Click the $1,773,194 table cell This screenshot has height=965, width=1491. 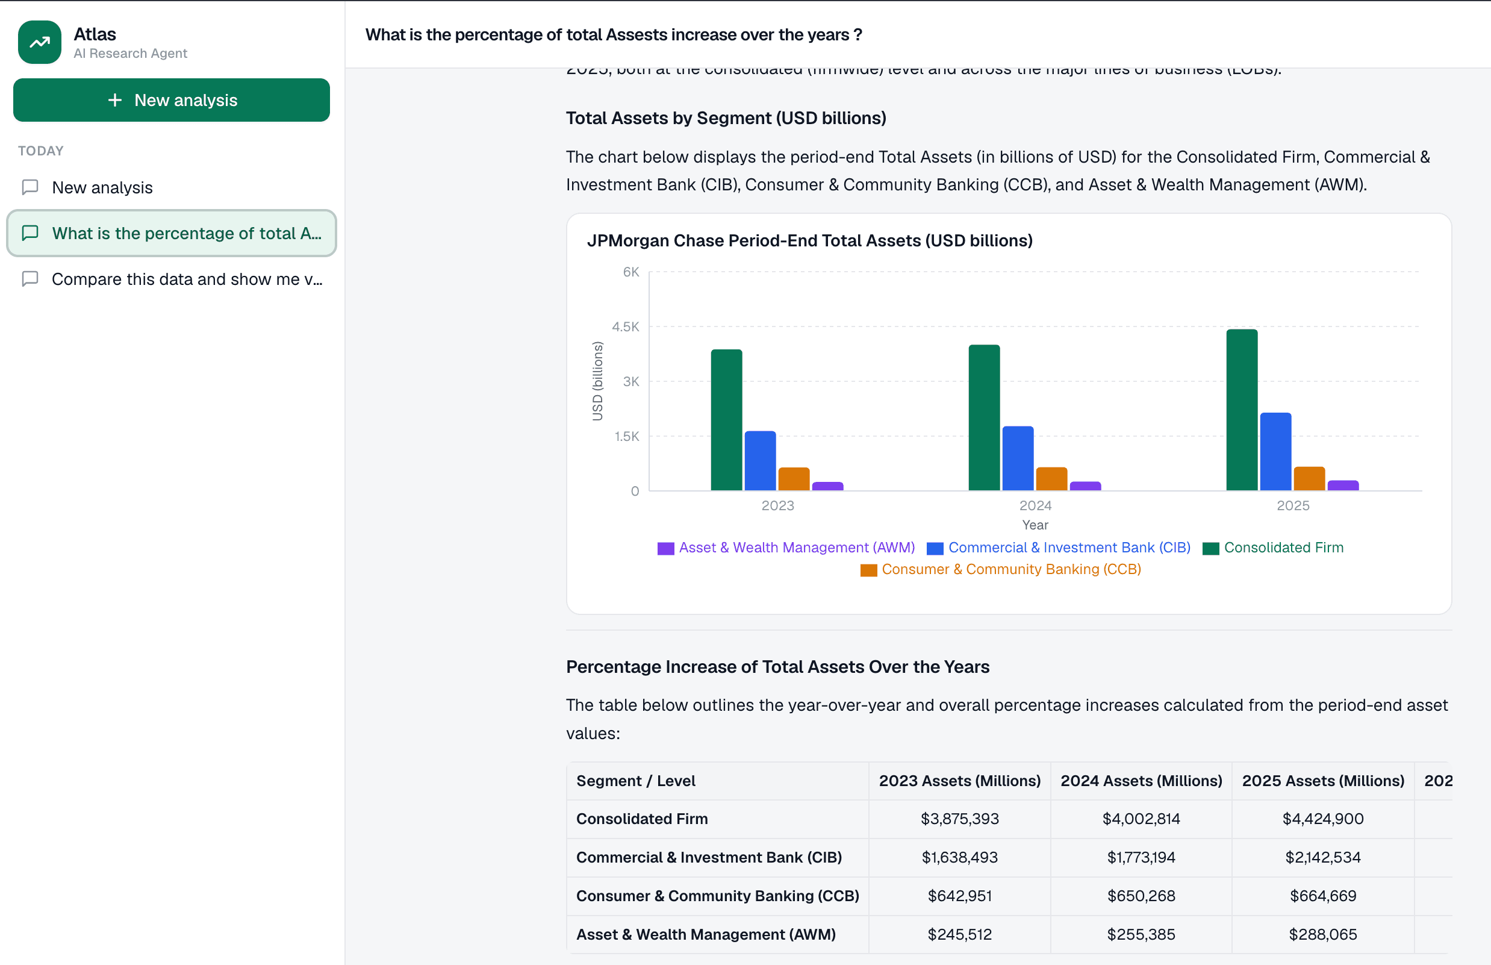(x=1141, y=857)
